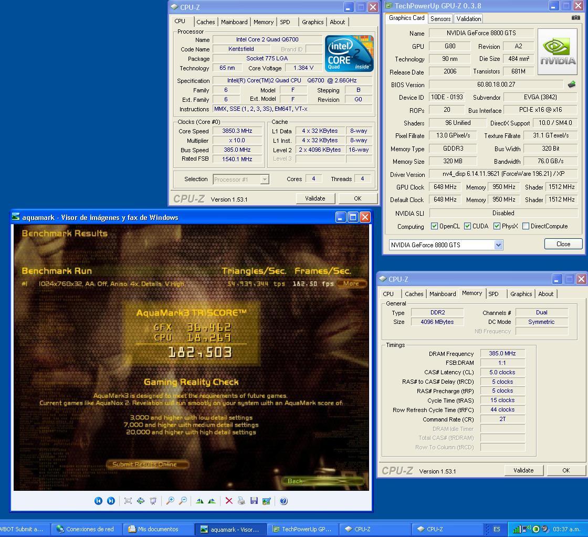The width and height of the screenshot is (588, 537).
Task: Click Intel Core 2 Quad logo
Action: 349,53
